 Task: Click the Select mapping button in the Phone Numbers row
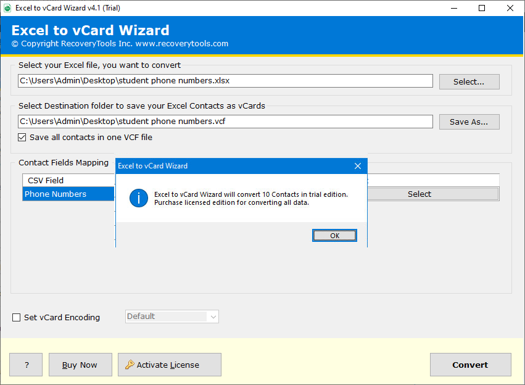pos(434,194)
